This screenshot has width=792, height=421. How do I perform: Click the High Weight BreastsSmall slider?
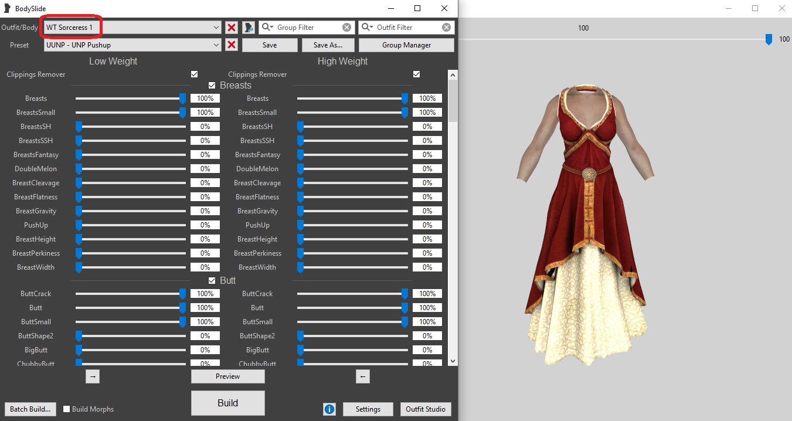point(352,113)
